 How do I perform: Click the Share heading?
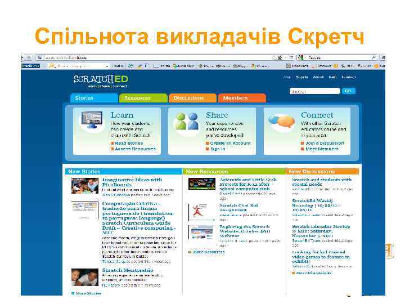217,115
